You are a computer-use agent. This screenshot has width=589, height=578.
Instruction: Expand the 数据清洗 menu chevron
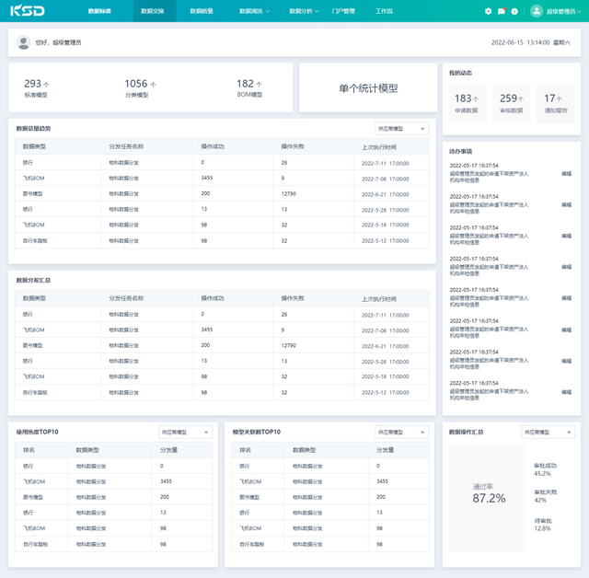(x=268, y=11)
